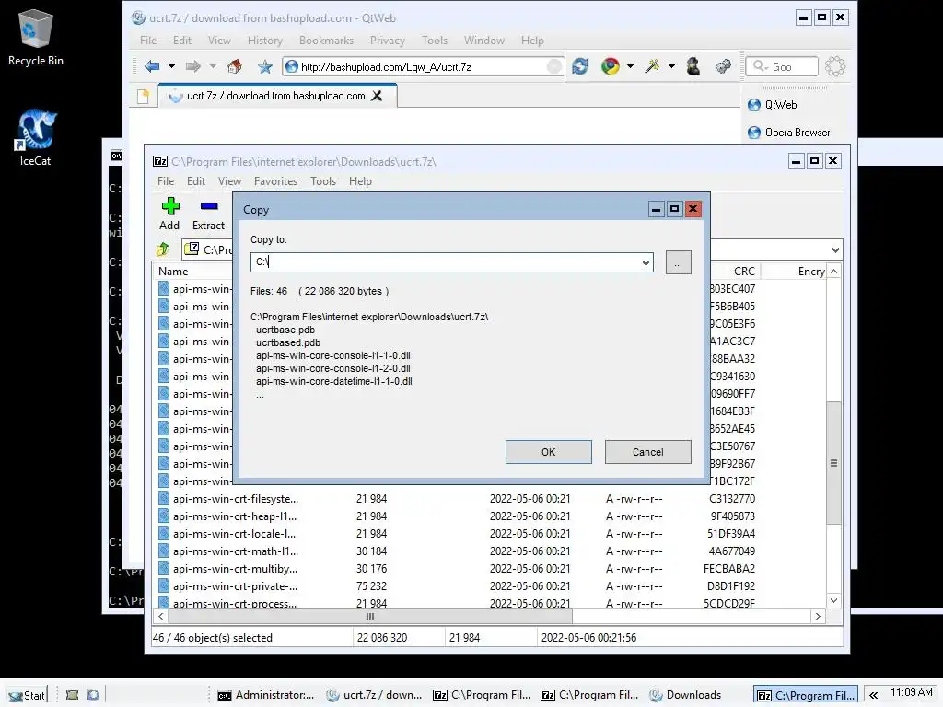Click the settings gears icon in QtWeb toolbar

724,66
